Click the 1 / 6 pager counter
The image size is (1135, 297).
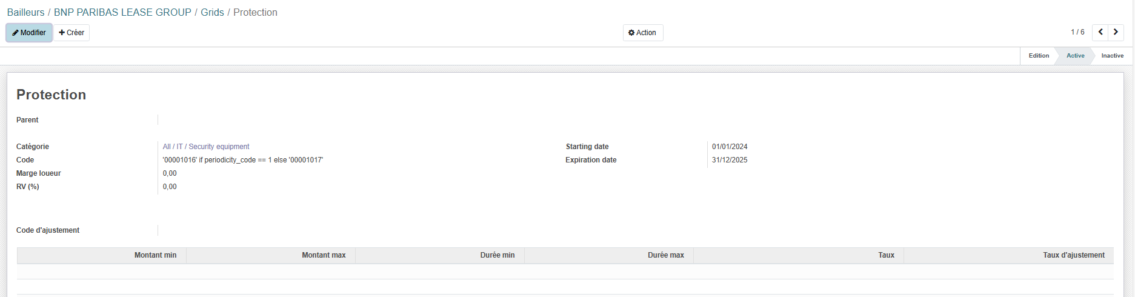coord(1077,32)
